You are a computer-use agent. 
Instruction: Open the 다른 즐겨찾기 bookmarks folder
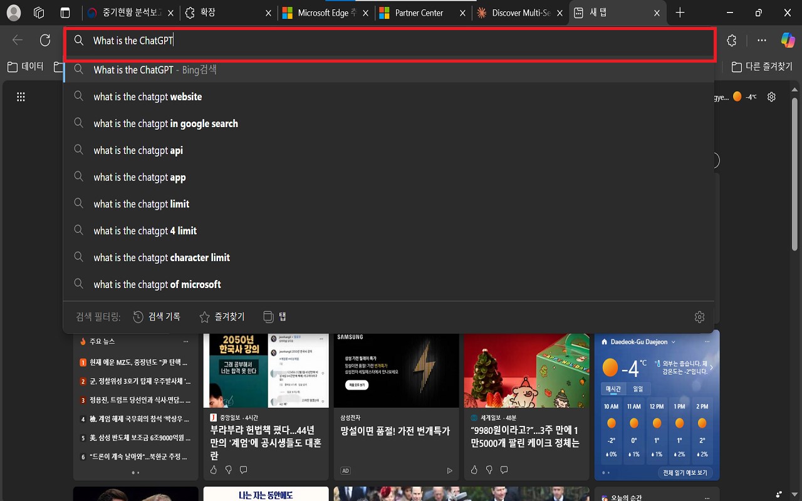pos(762,66)
